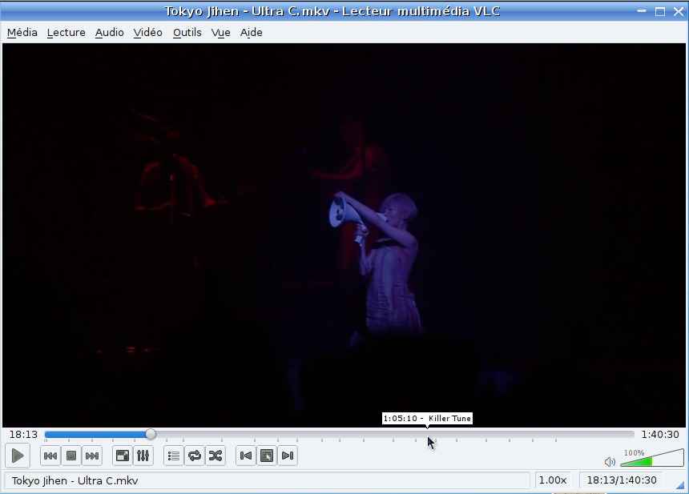Click the 1.00x playback speed label
Image resolution: width=689 pixels, height=494 pixels.
tap(552, 480)
